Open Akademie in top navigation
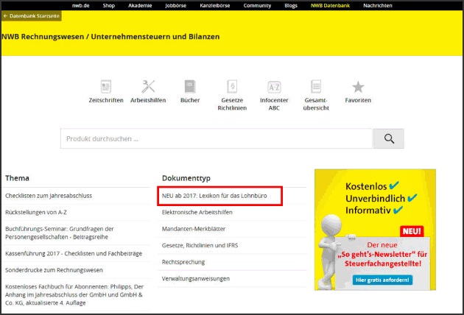This screenshot has width=464, height=315. point(139,5)
